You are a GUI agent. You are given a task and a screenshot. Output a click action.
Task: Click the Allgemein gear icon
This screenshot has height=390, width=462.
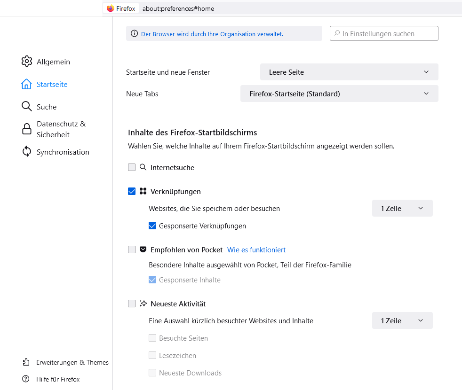pyautogui.click(x=26, y=62)
